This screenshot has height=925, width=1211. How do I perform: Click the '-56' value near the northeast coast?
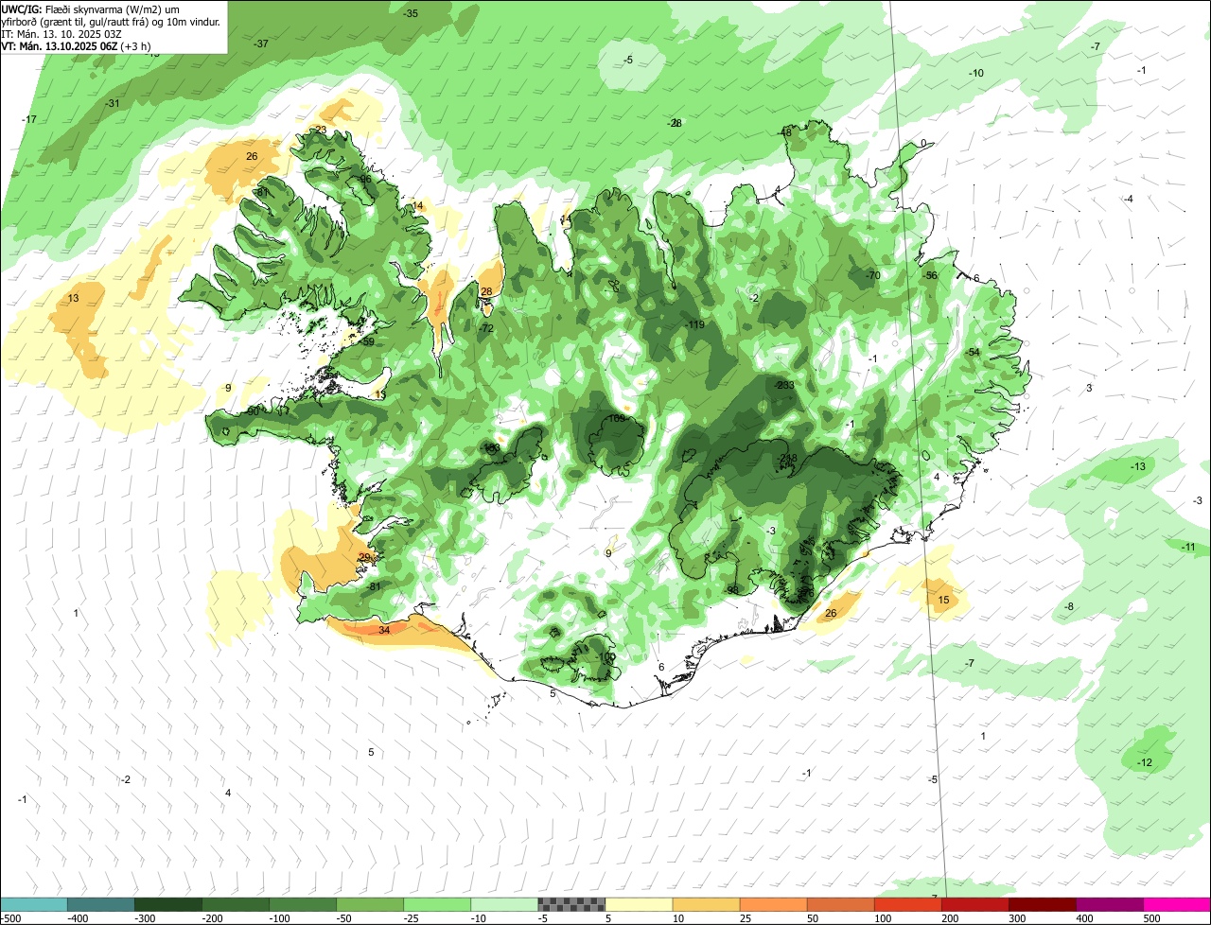coord(930,276)
